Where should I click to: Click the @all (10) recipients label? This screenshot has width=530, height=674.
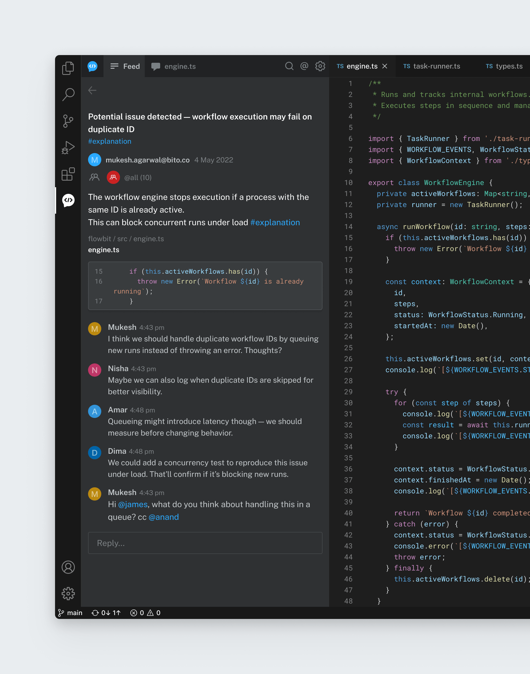coord(138,178)
